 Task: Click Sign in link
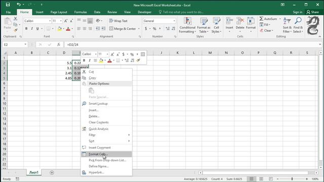coord(297,12)
